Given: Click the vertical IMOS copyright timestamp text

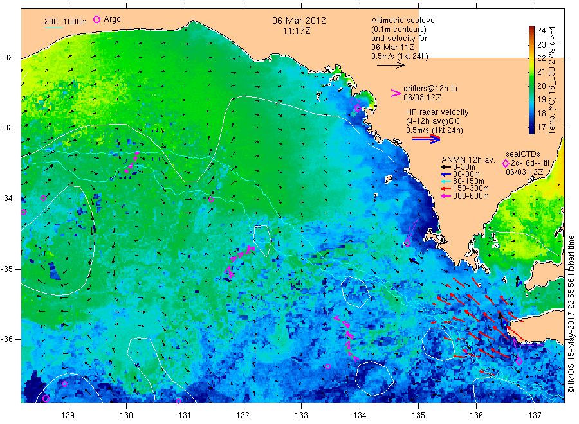Looking at the screenshot, I should click(571, 314).
